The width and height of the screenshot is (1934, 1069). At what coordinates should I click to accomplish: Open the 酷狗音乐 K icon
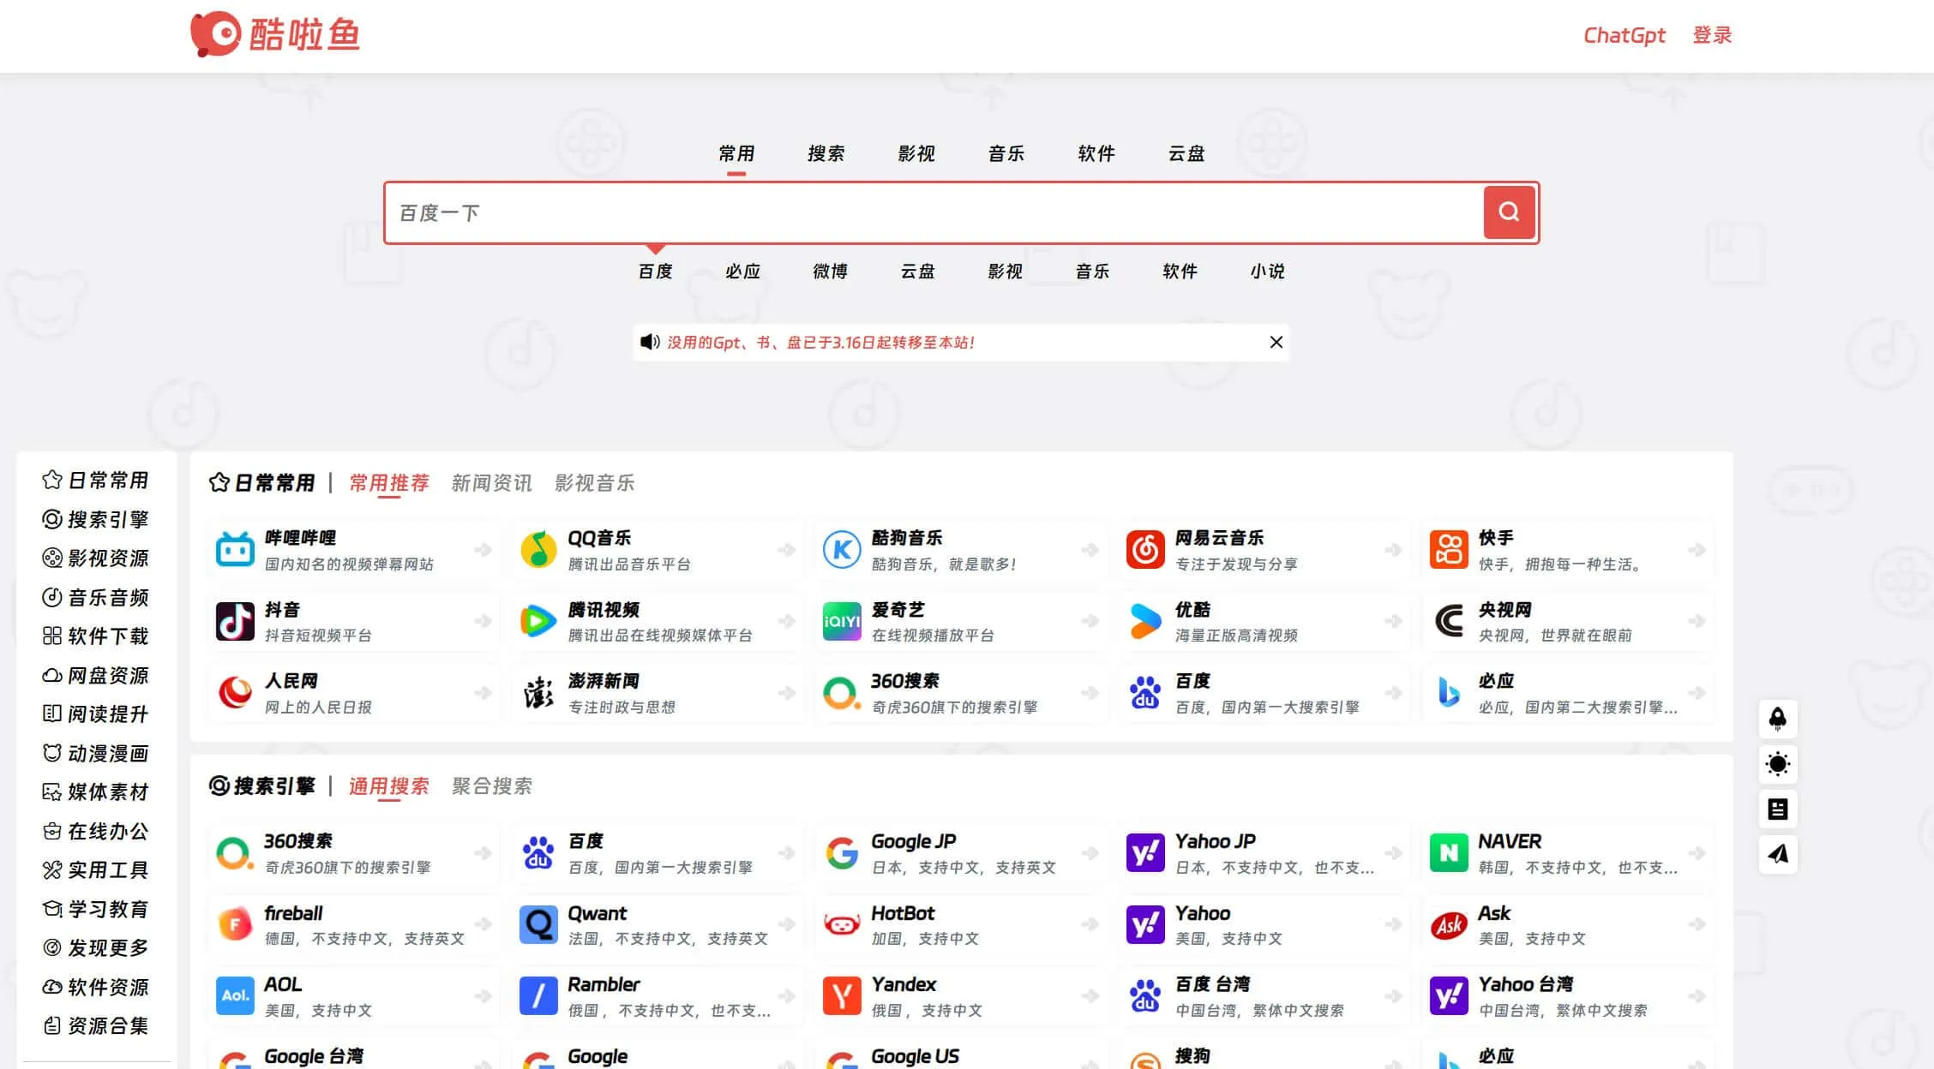(x=842, y=550)
